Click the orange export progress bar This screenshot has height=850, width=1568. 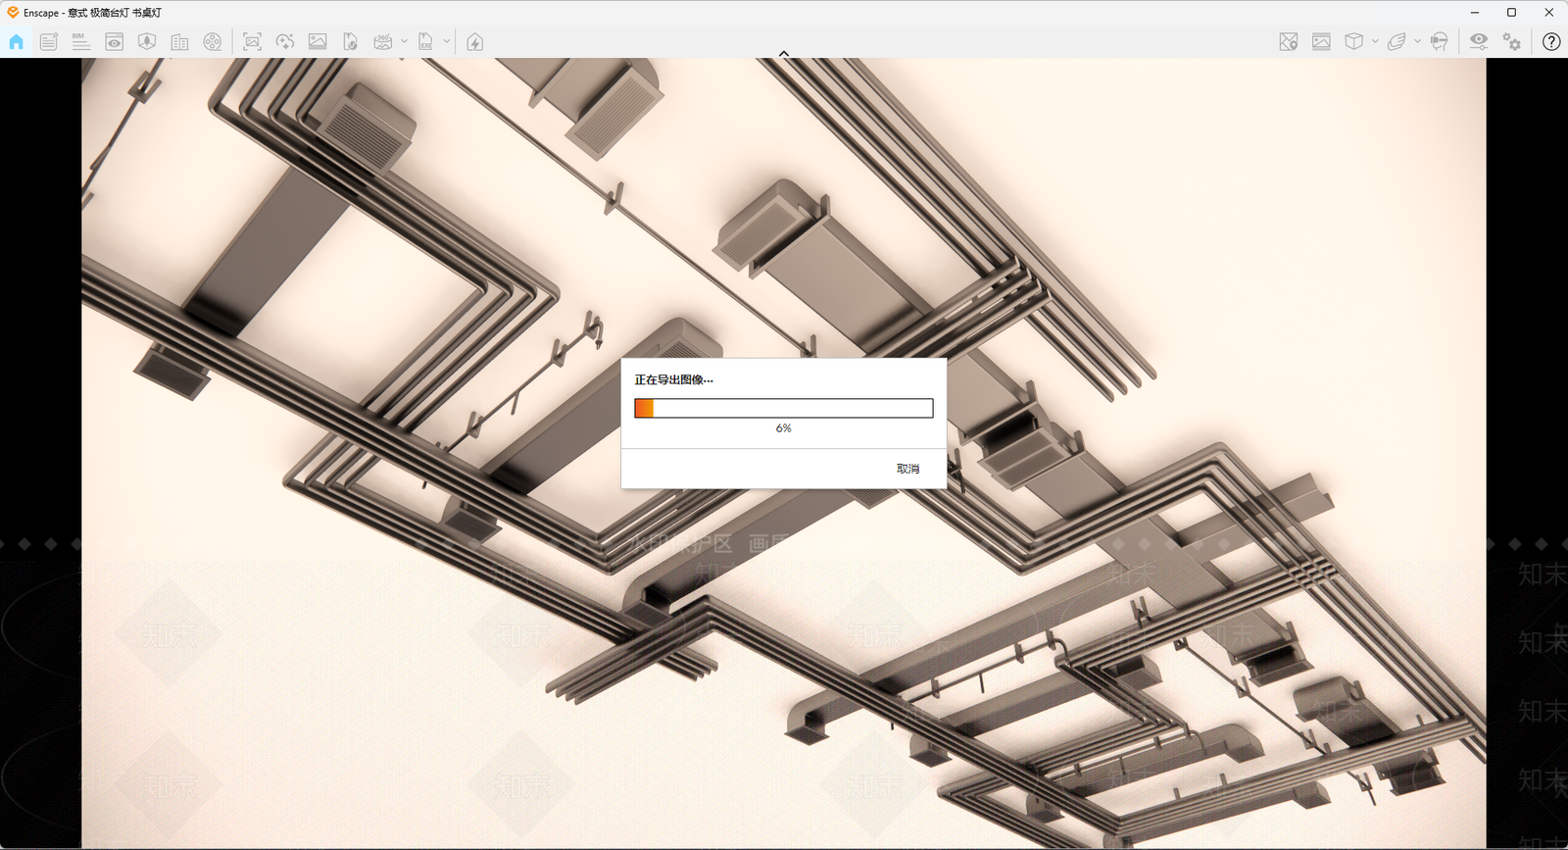point(784,408)
